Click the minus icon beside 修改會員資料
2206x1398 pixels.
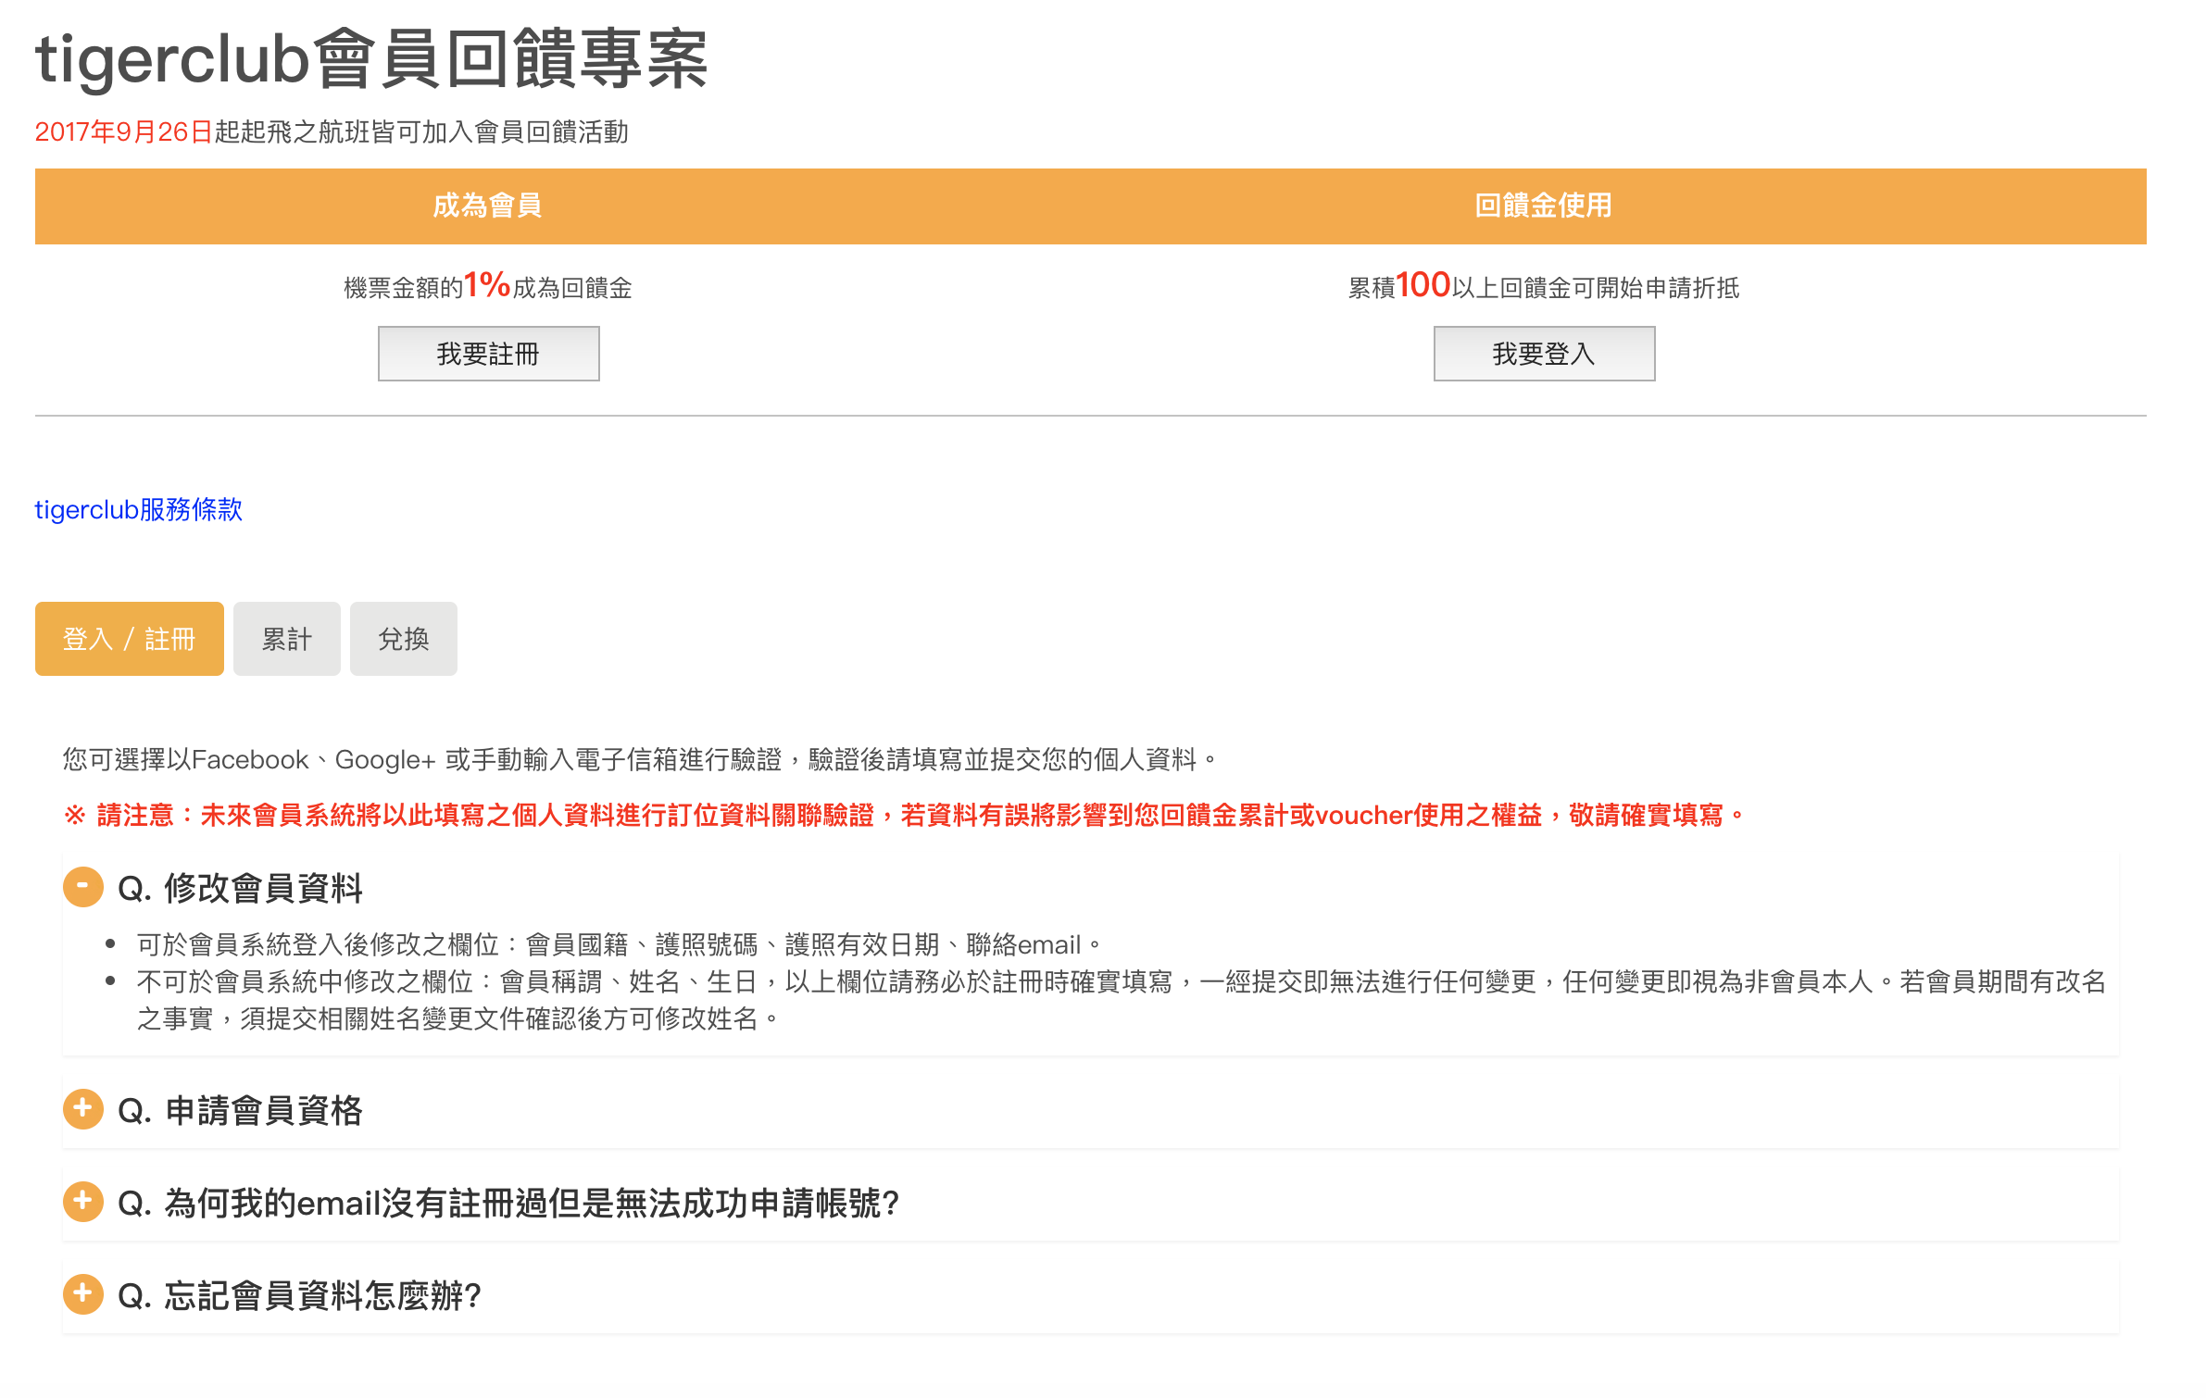[82, 887]
